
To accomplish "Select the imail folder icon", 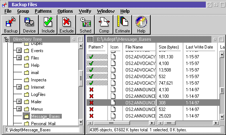I will 26,73.
